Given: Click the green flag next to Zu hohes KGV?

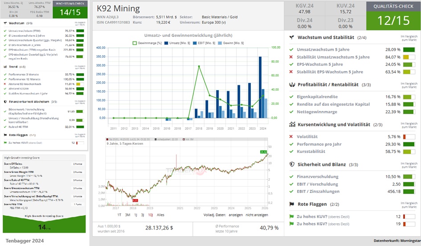Looking at the screenshot, I should [x=291, y=224].
